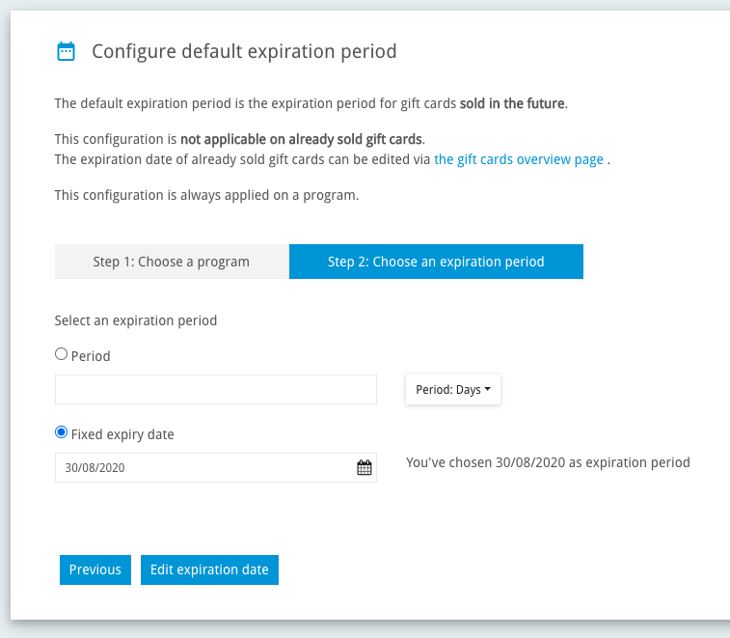Click the dropdown caret next to Days
This screenshot has width=730, height=638.
[x=487, y=389]
